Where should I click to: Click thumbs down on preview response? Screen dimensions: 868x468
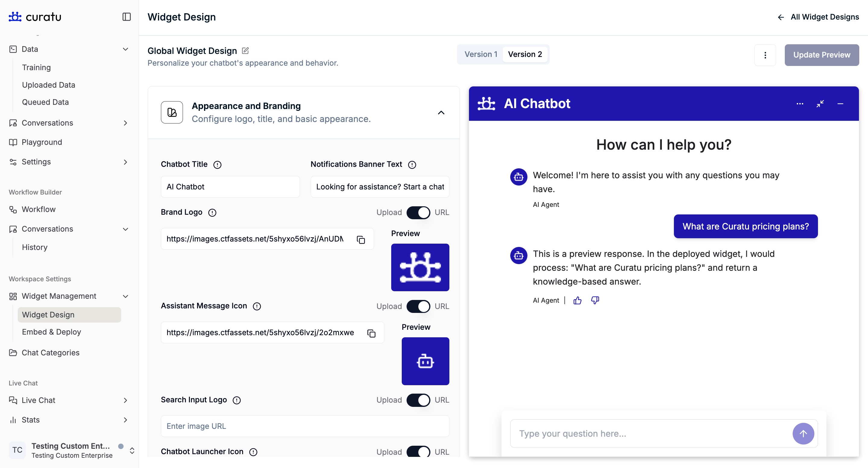[595, 300]
